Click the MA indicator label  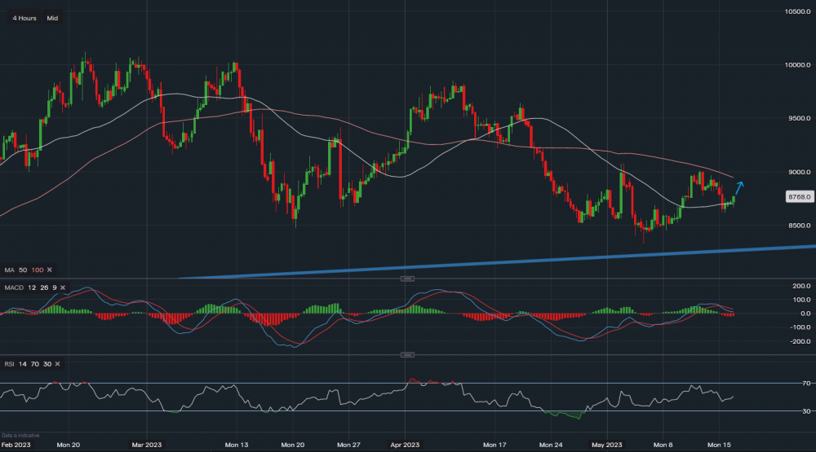click(8, 270)
